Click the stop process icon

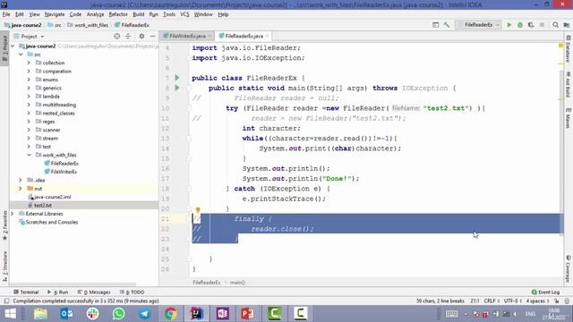tap(542, 25)
